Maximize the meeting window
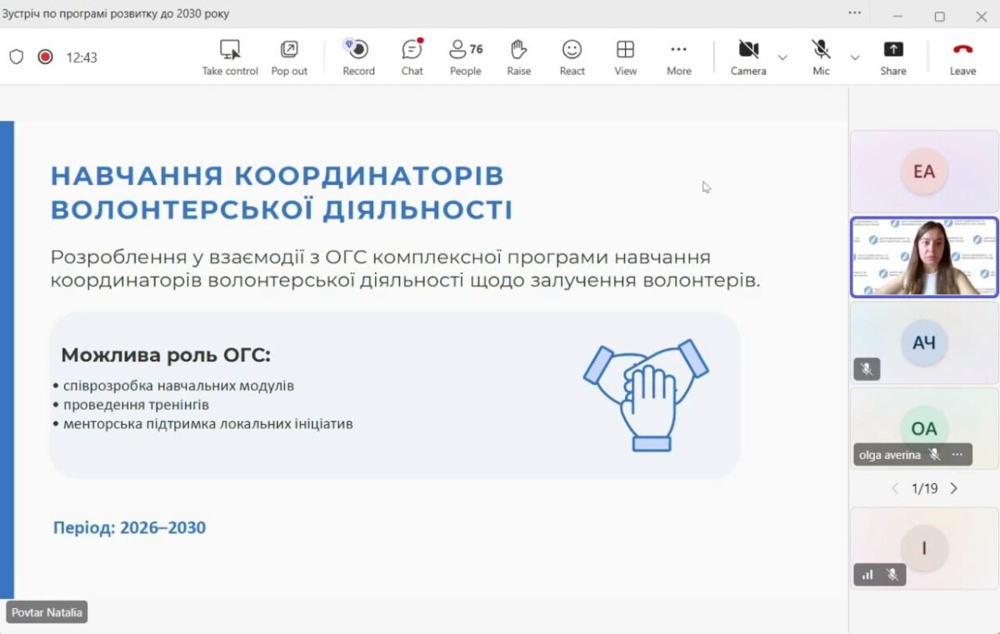 click(939, 15)
